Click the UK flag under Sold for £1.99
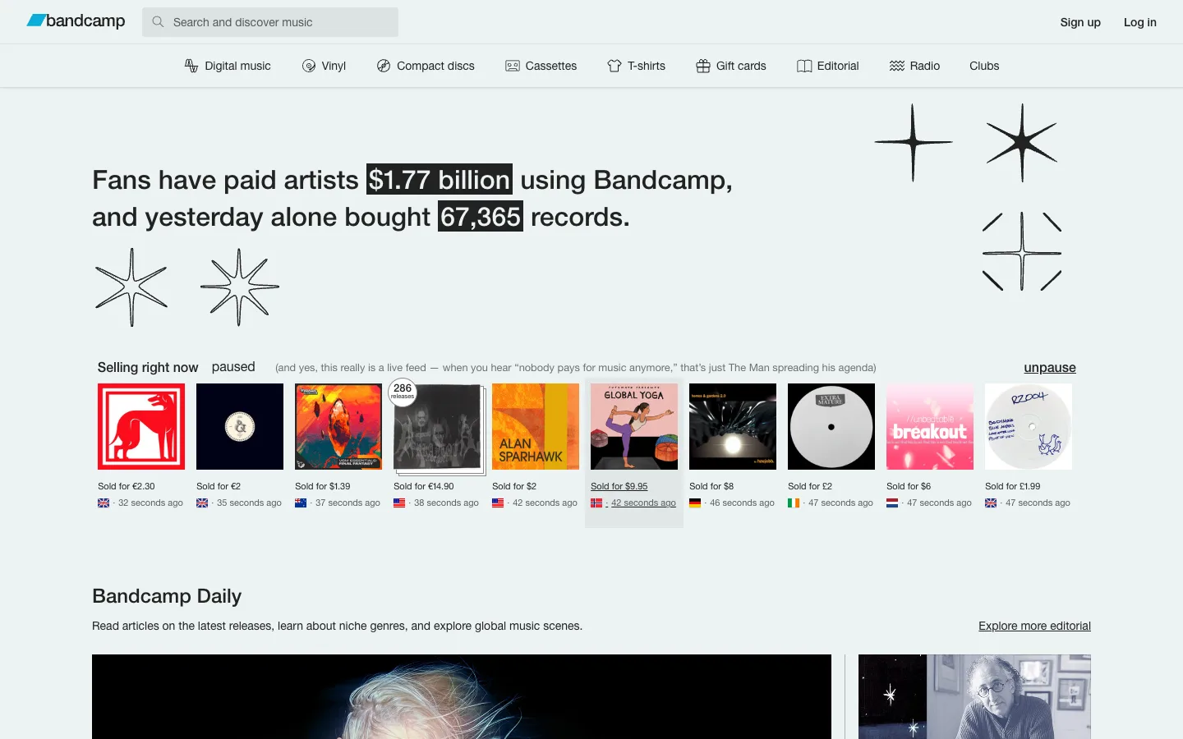The image size is (1183, 739). coord(991,503)
